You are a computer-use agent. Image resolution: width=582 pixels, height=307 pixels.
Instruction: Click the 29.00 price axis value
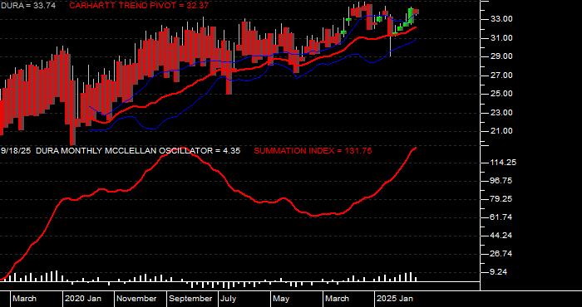tap(502, 56)
